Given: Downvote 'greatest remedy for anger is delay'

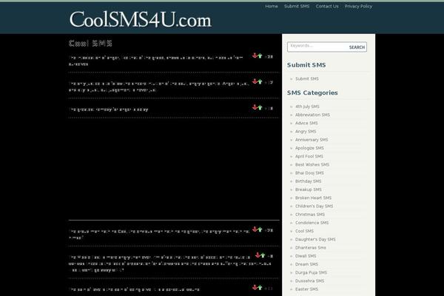Looking at the screenshot, I should [255, 107].
